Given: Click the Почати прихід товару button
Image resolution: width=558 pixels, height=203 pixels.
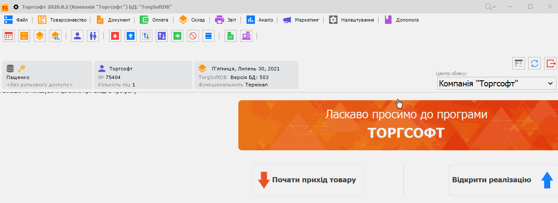Looking at the screenshot, I should tap(308, 180).
